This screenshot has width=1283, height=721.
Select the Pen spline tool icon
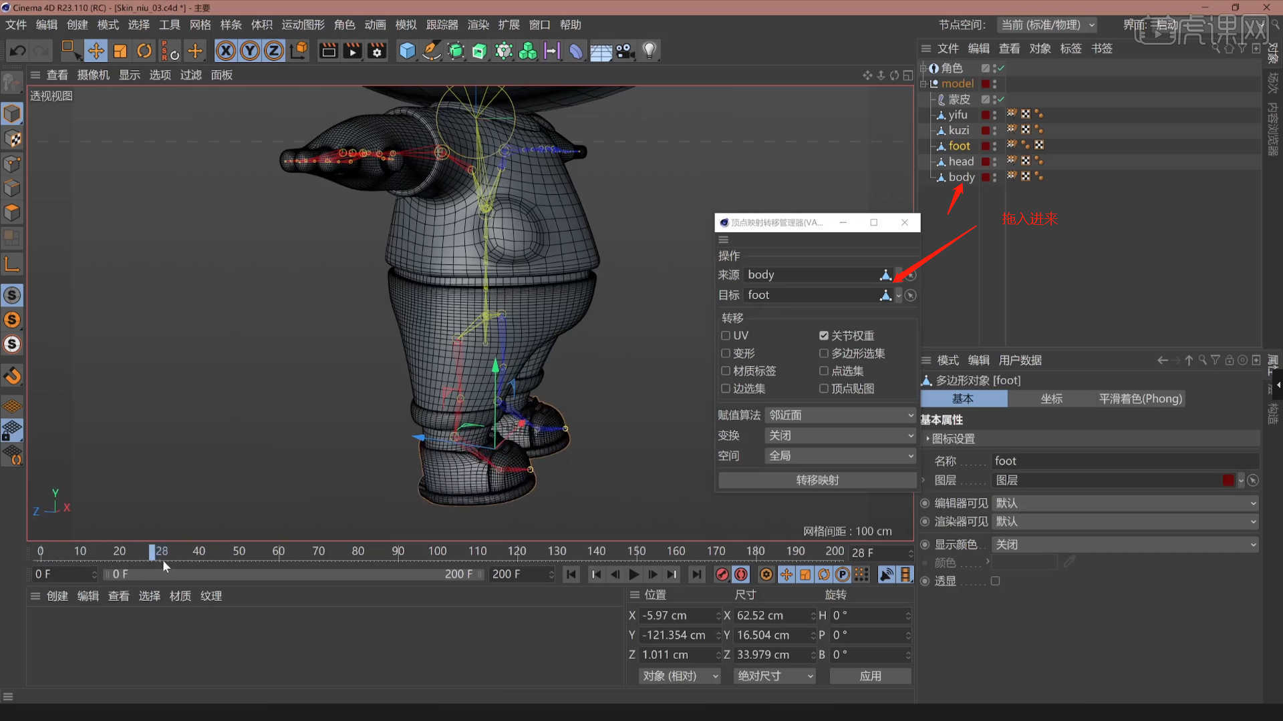click(431, 50)
